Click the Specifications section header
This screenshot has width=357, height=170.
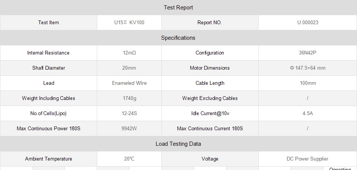[x=178, y=38]
